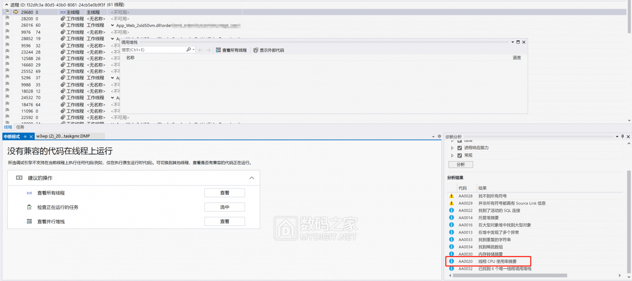632x281 pixels.
Task: Click the search magnifier in call stack panel
Action: click(x=189, y=50)
